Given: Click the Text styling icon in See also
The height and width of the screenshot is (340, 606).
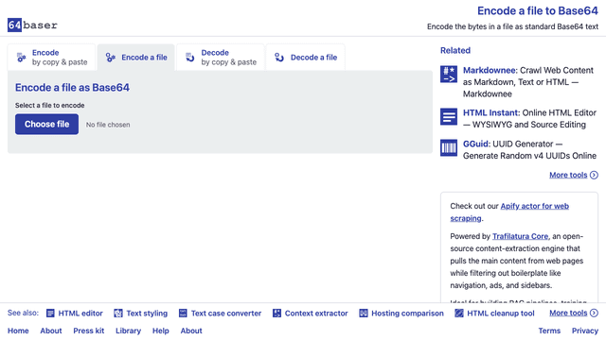Looking at the screenshot, I should [118, 313].
